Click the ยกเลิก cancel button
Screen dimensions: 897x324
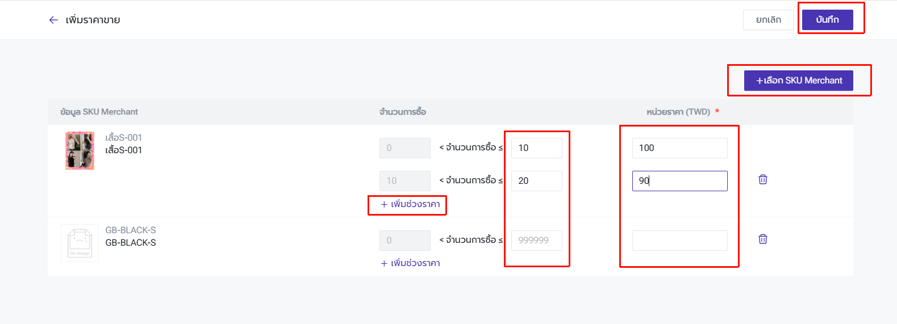[768, 20]
